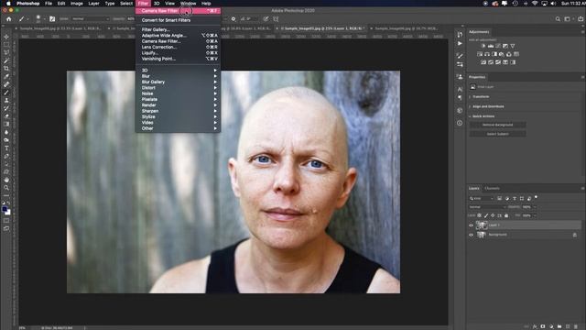
Task: Toggle lock transparent pixels
Action: point(479,215)
